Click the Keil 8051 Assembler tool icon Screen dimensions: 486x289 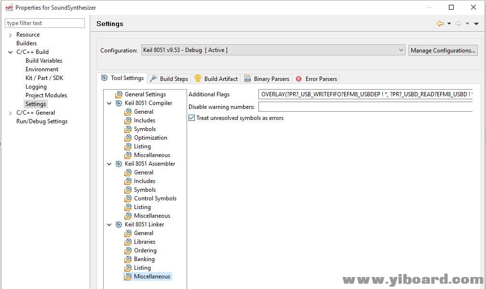(x=119, y=164)
